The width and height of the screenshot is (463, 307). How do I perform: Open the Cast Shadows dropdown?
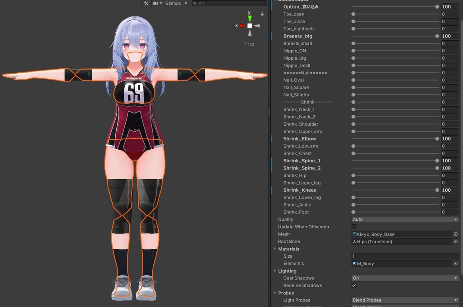(405, 278)
